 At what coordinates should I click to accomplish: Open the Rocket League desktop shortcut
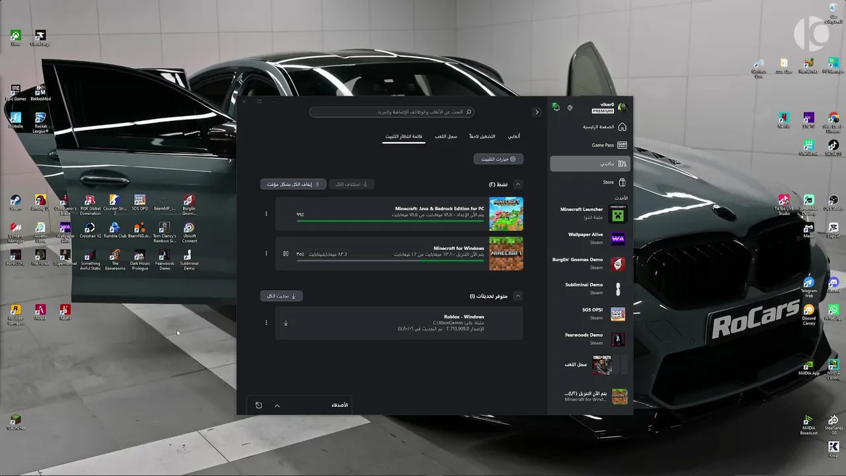(40, 122)
